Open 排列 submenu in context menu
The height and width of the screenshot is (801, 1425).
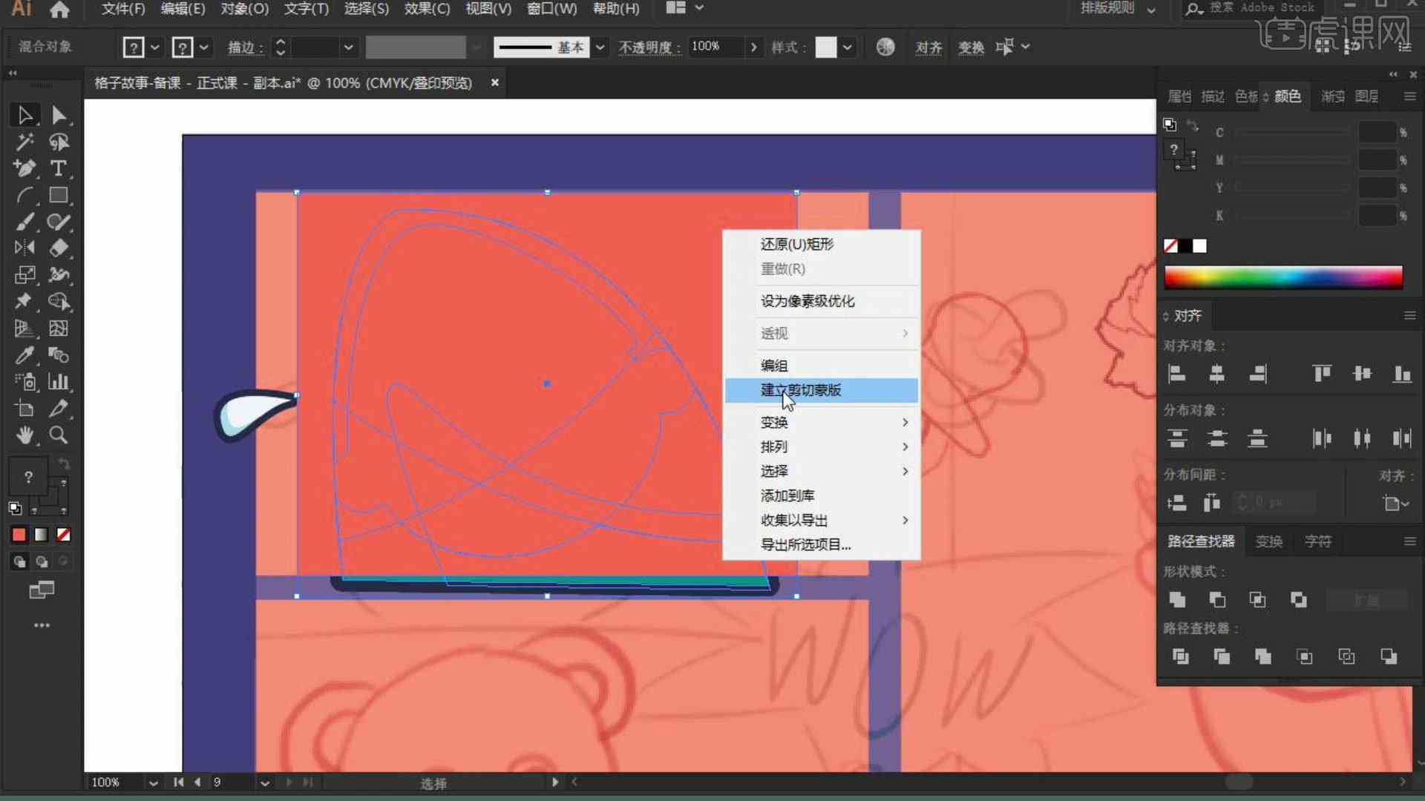tap(821, 446)
